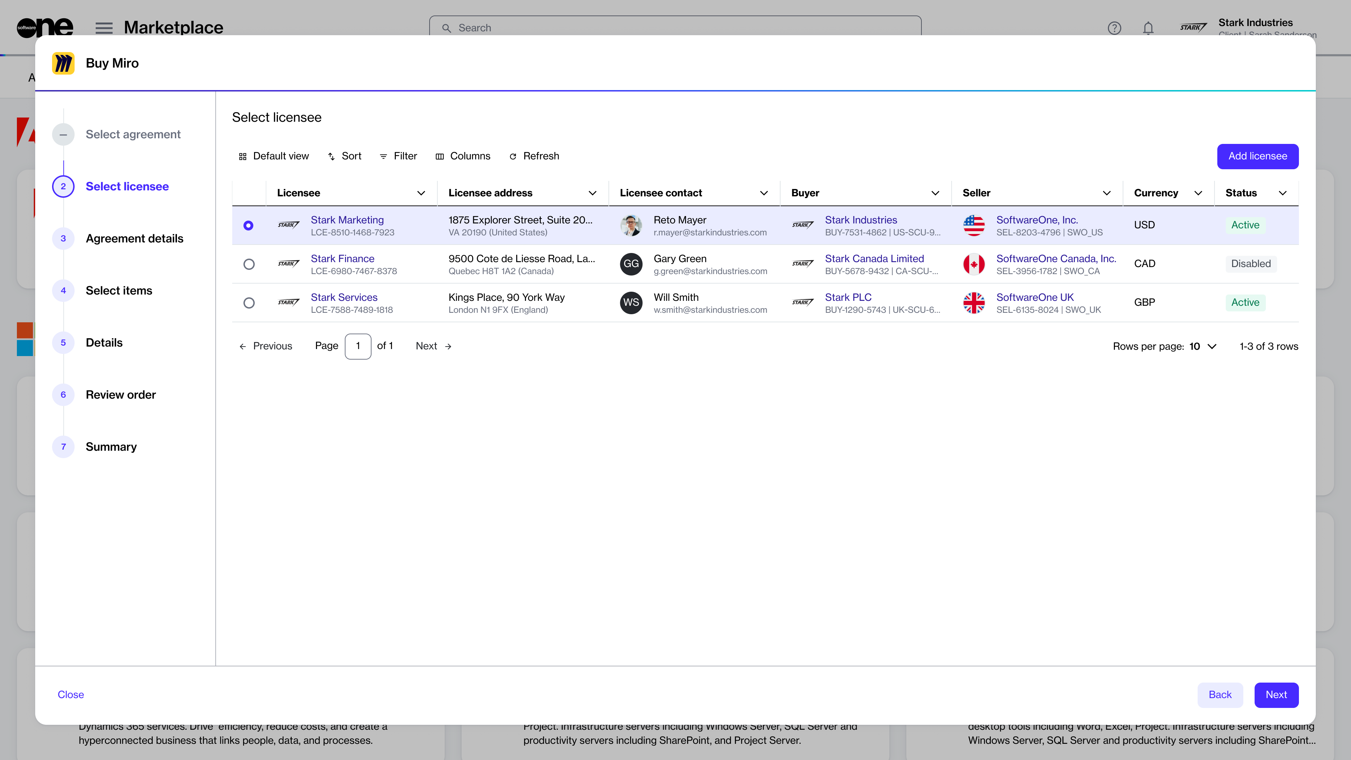Select the Stark Finance radio button
Viewport: 1351px width, 760px height.
click(x=249, y=264)
